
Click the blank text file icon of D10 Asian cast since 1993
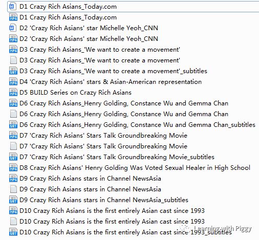click(x=13, y=222)
